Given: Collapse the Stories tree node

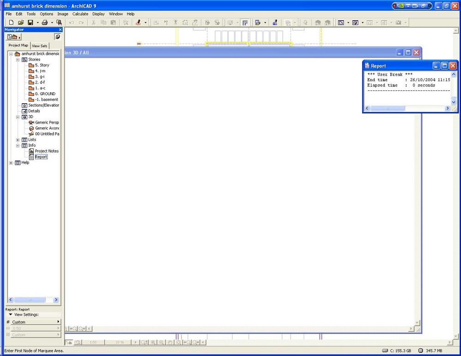Looking at the screenshot, I should tap(18, 59).
